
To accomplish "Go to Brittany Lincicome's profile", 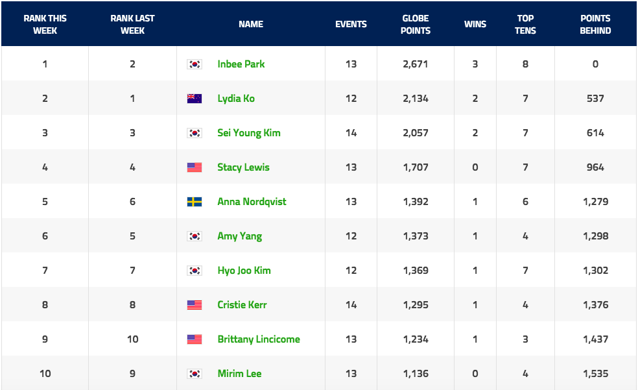I will [x=259, y=339].
